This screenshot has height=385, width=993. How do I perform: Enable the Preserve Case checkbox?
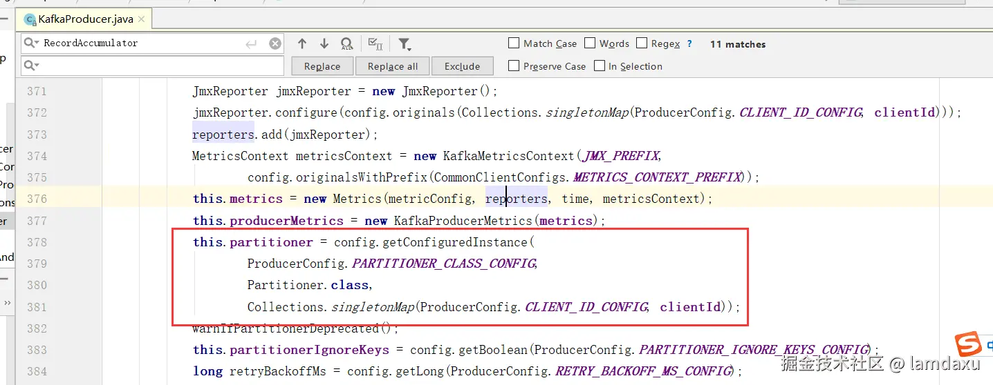[514, 66]
